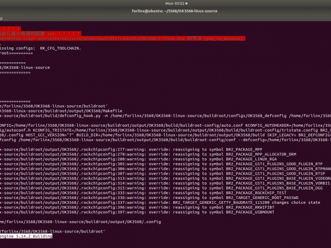The image size is (331, 248).
Task: Click the BR2_PACKAGE_RKWIFIBT warning line
Action: (x=165, y=207)
